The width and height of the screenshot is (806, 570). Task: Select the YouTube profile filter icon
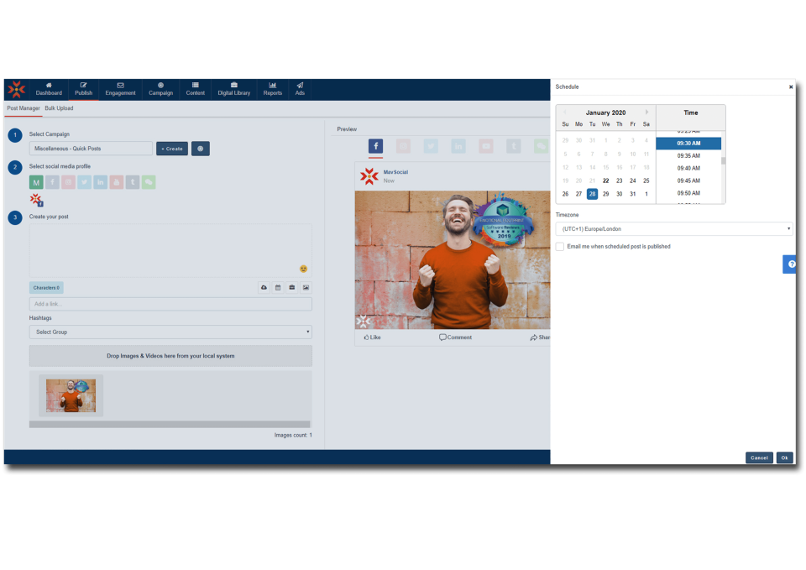[x=116, y=182]
